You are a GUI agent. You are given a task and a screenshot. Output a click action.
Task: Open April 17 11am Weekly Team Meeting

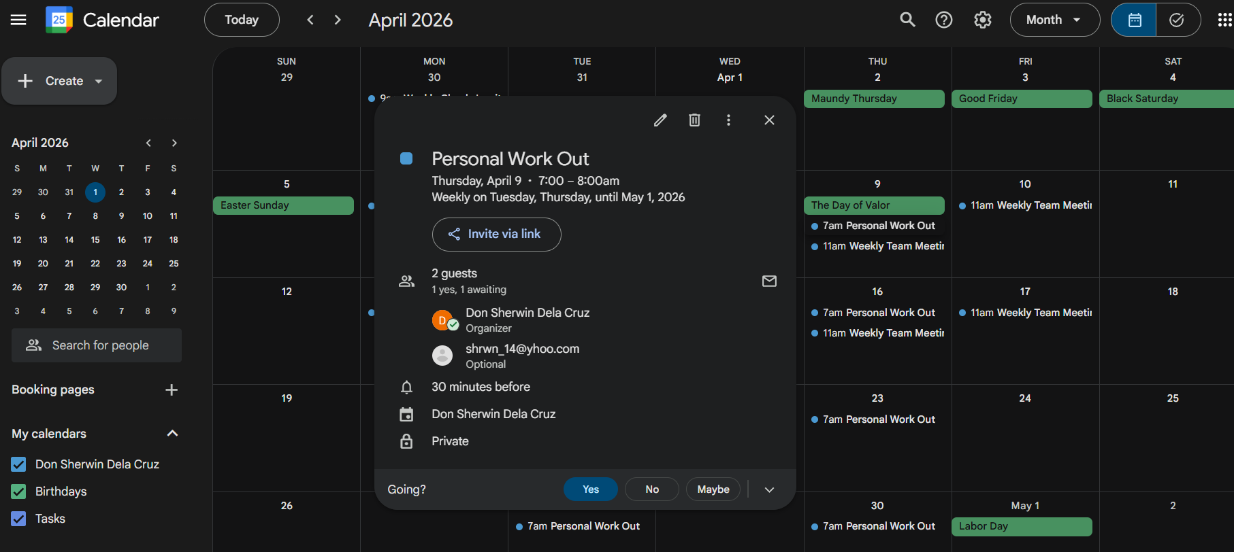pyautogui.click(x=1022, y=313)
